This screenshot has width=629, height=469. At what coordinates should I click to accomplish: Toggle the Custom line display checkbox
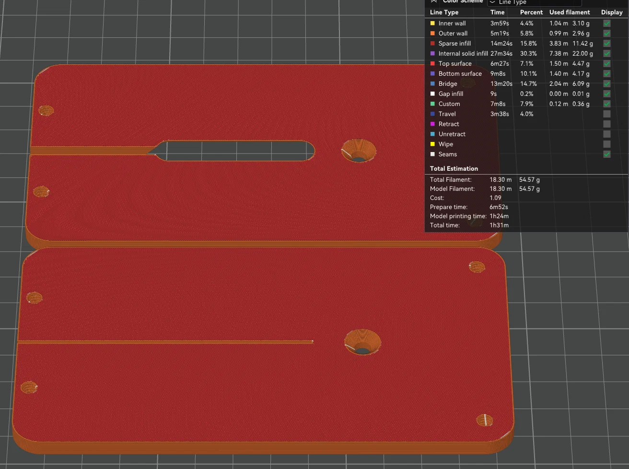point(607,104)
